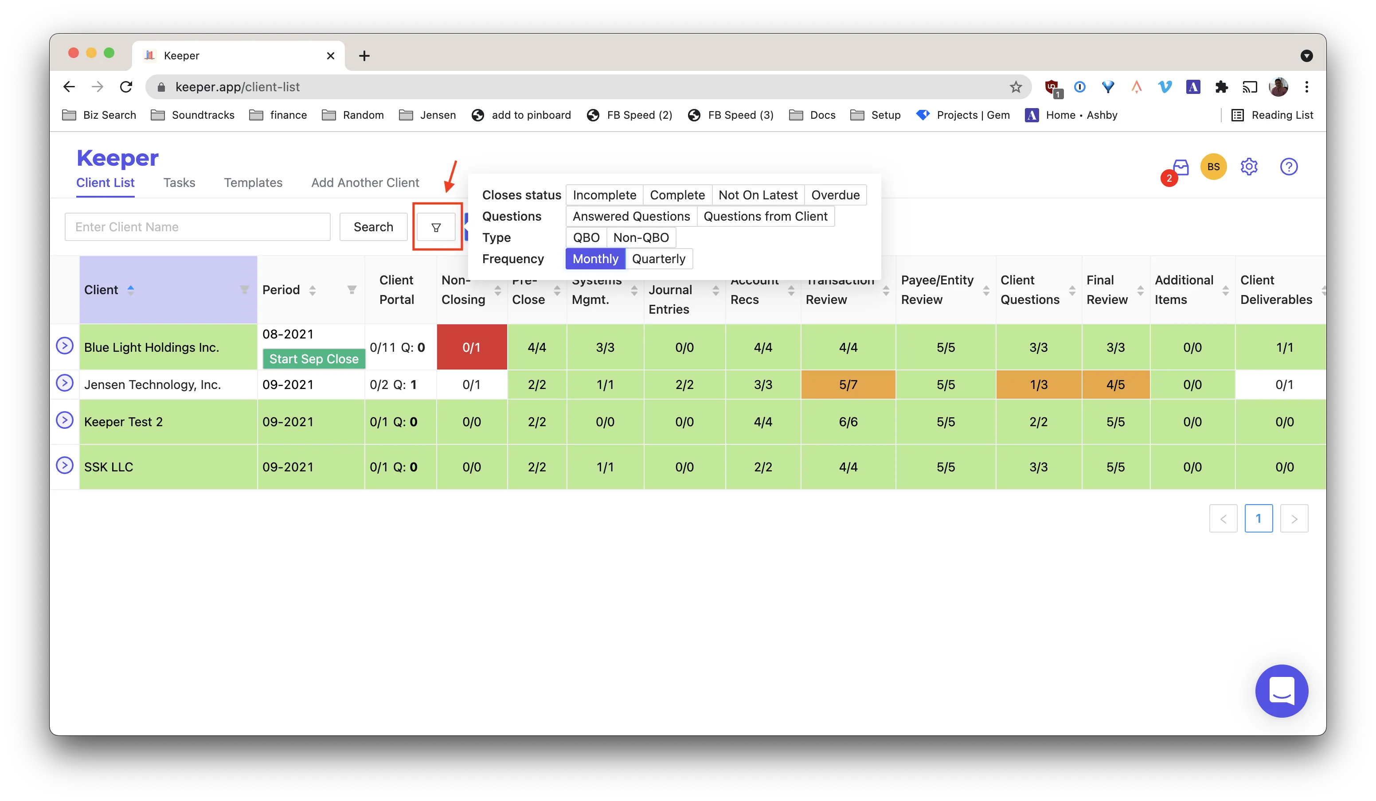
Task: Expand the SSK LLC row
Action: tap(64, 466)
